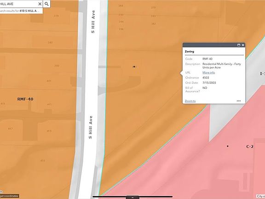Run search with magnifier button

click(x=46, y=4)
